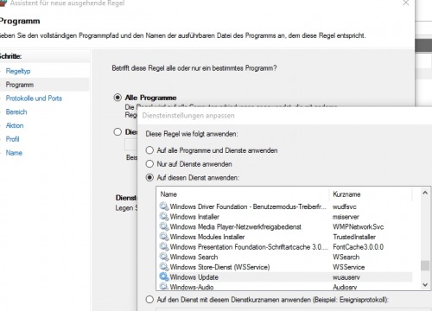Select 'Windows Modules Installer' row name
The image size is (432, 311).
[x=207, y=237]
